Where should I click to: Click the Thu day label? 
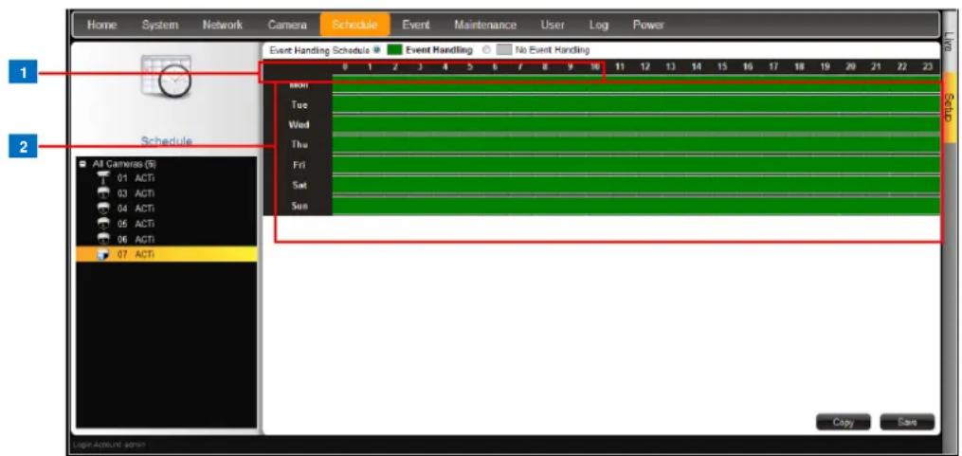click(299, 145)
